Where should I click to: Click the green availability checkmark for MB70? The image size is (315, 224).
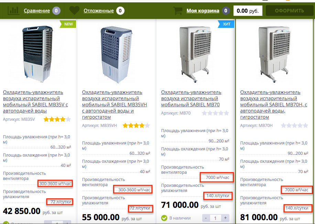point(164,218)
